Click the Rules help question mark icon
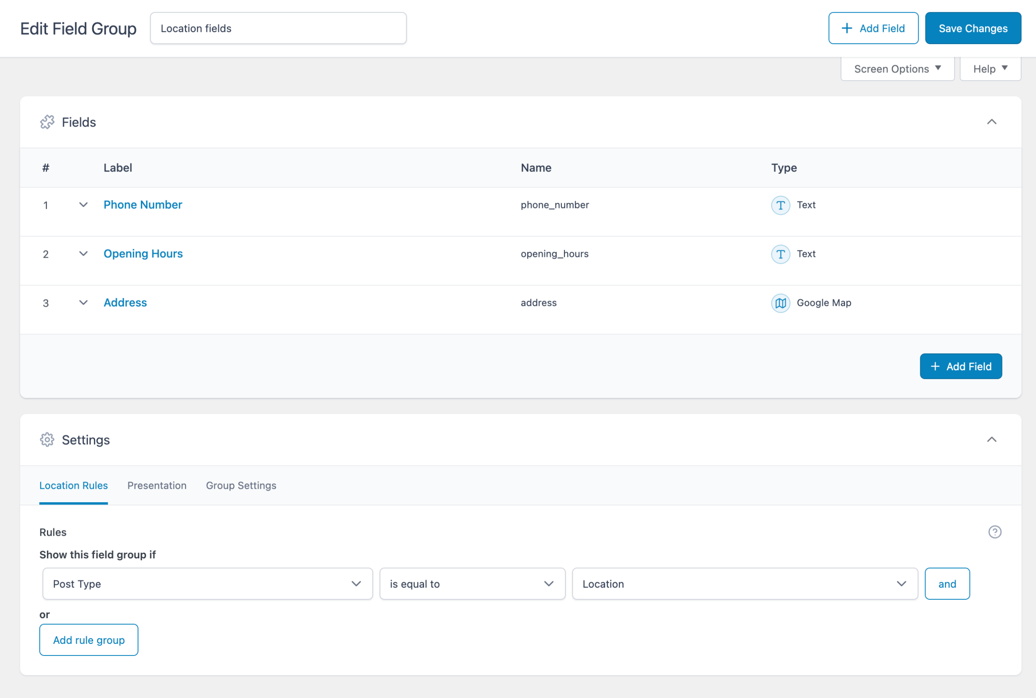The width and height of the screenshot is (1036, 698). point(994,532)
